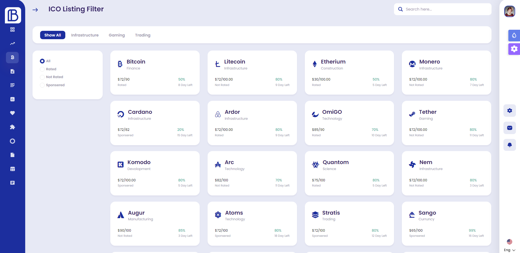Viewport: 520px width, 253px height.
Task: Open the Tether listing title
Action: [x=428, y=112]
